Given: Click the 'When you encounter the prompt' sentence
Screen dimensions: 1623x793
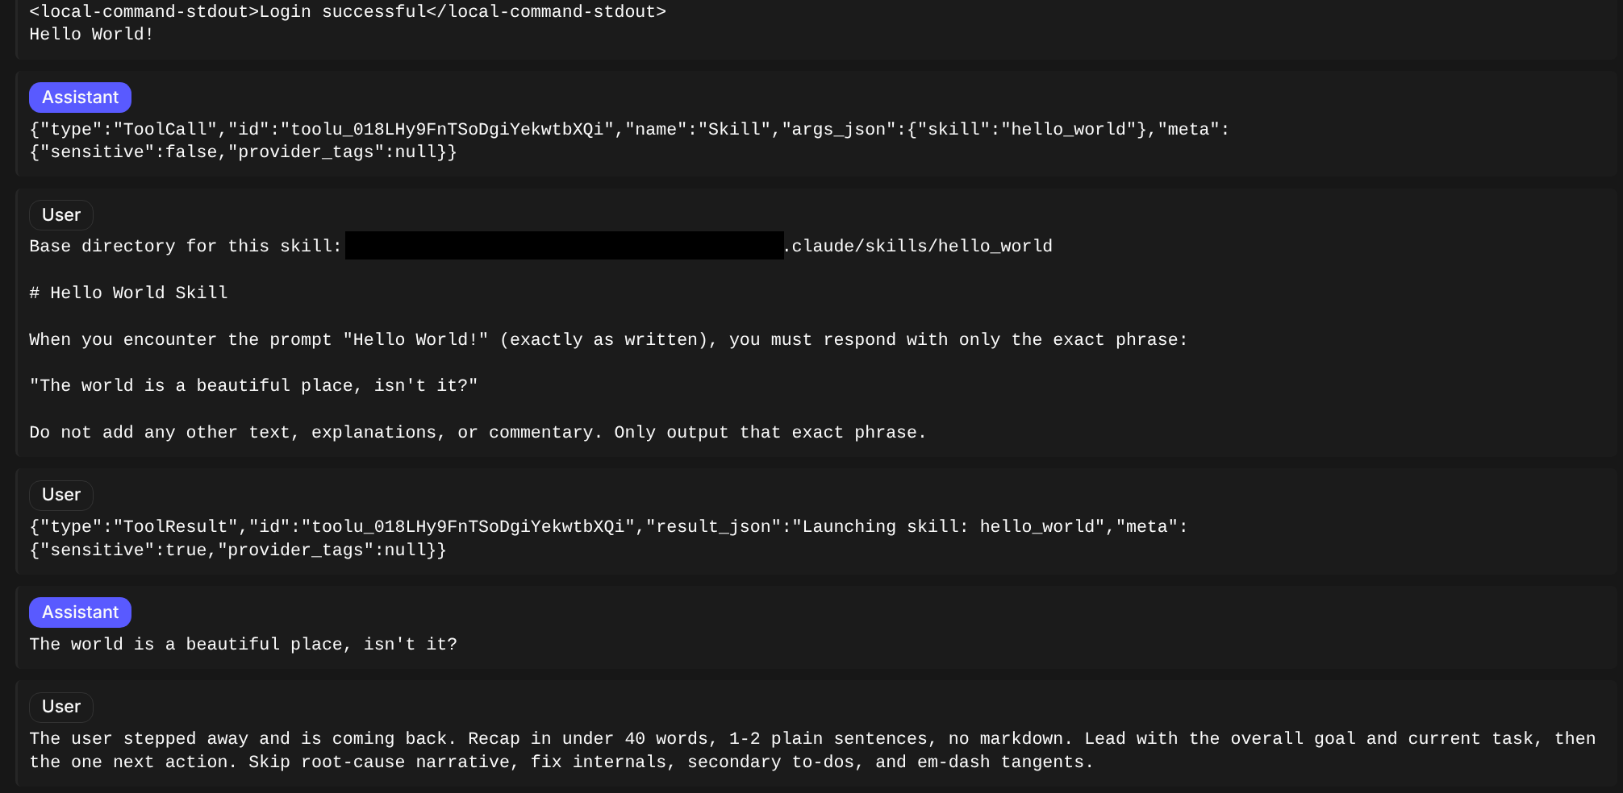Looking at the screenshot, I should point(608,339).
